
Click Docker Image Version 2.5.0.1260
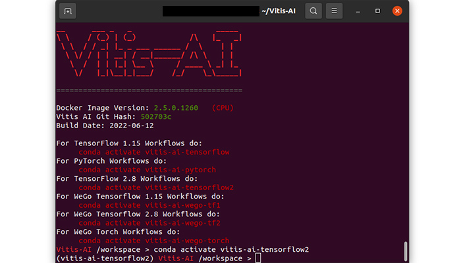tap(127, 108)
